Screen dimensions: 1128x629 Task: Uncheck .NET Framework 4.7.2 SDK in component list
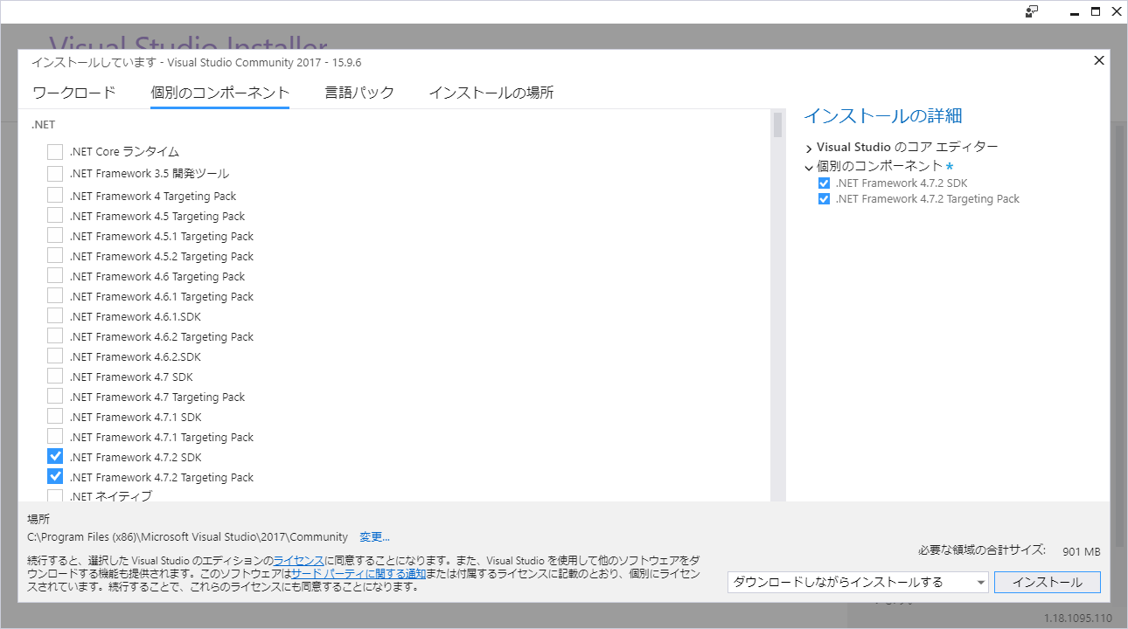[x=55, y=457]
